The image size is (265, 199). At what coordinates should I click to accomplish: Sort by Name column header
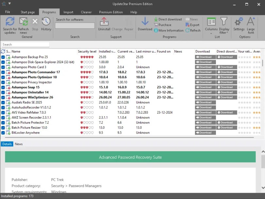[44, 51]
